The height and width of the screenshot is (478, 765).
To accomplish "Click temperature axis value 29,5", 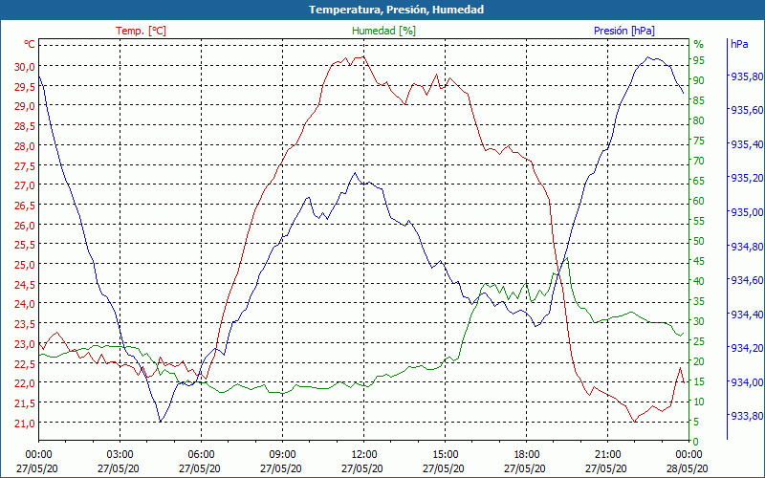I will (x=24, y=87).
